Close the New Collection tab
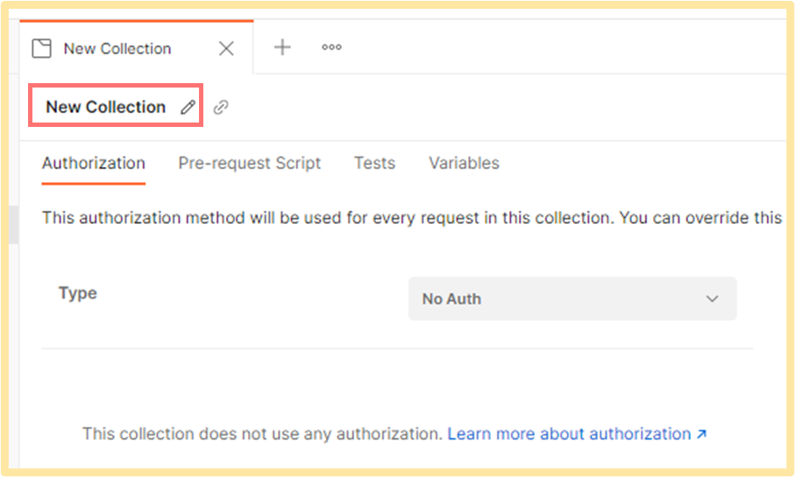The width and height of the screenshot is (795, 477). point(226,49)
